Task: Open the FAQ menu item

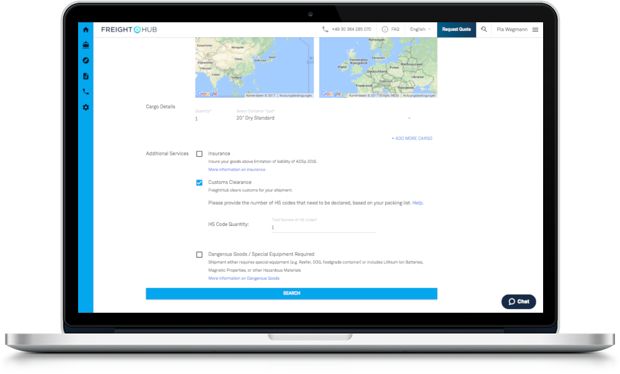Action: point(391,29)
